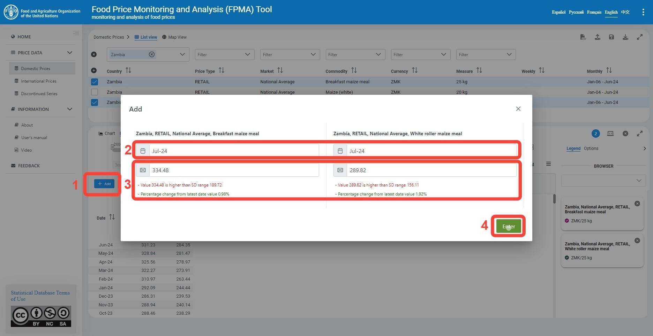Viewport: 653px width, 336px height.
Task: Uncheck the Breakfast maize meal row checkbox
Action: pos(95,82)
